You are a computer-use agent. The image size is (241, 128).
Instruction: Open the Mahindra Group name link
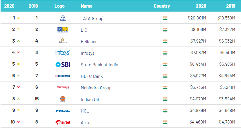(96, 88)
